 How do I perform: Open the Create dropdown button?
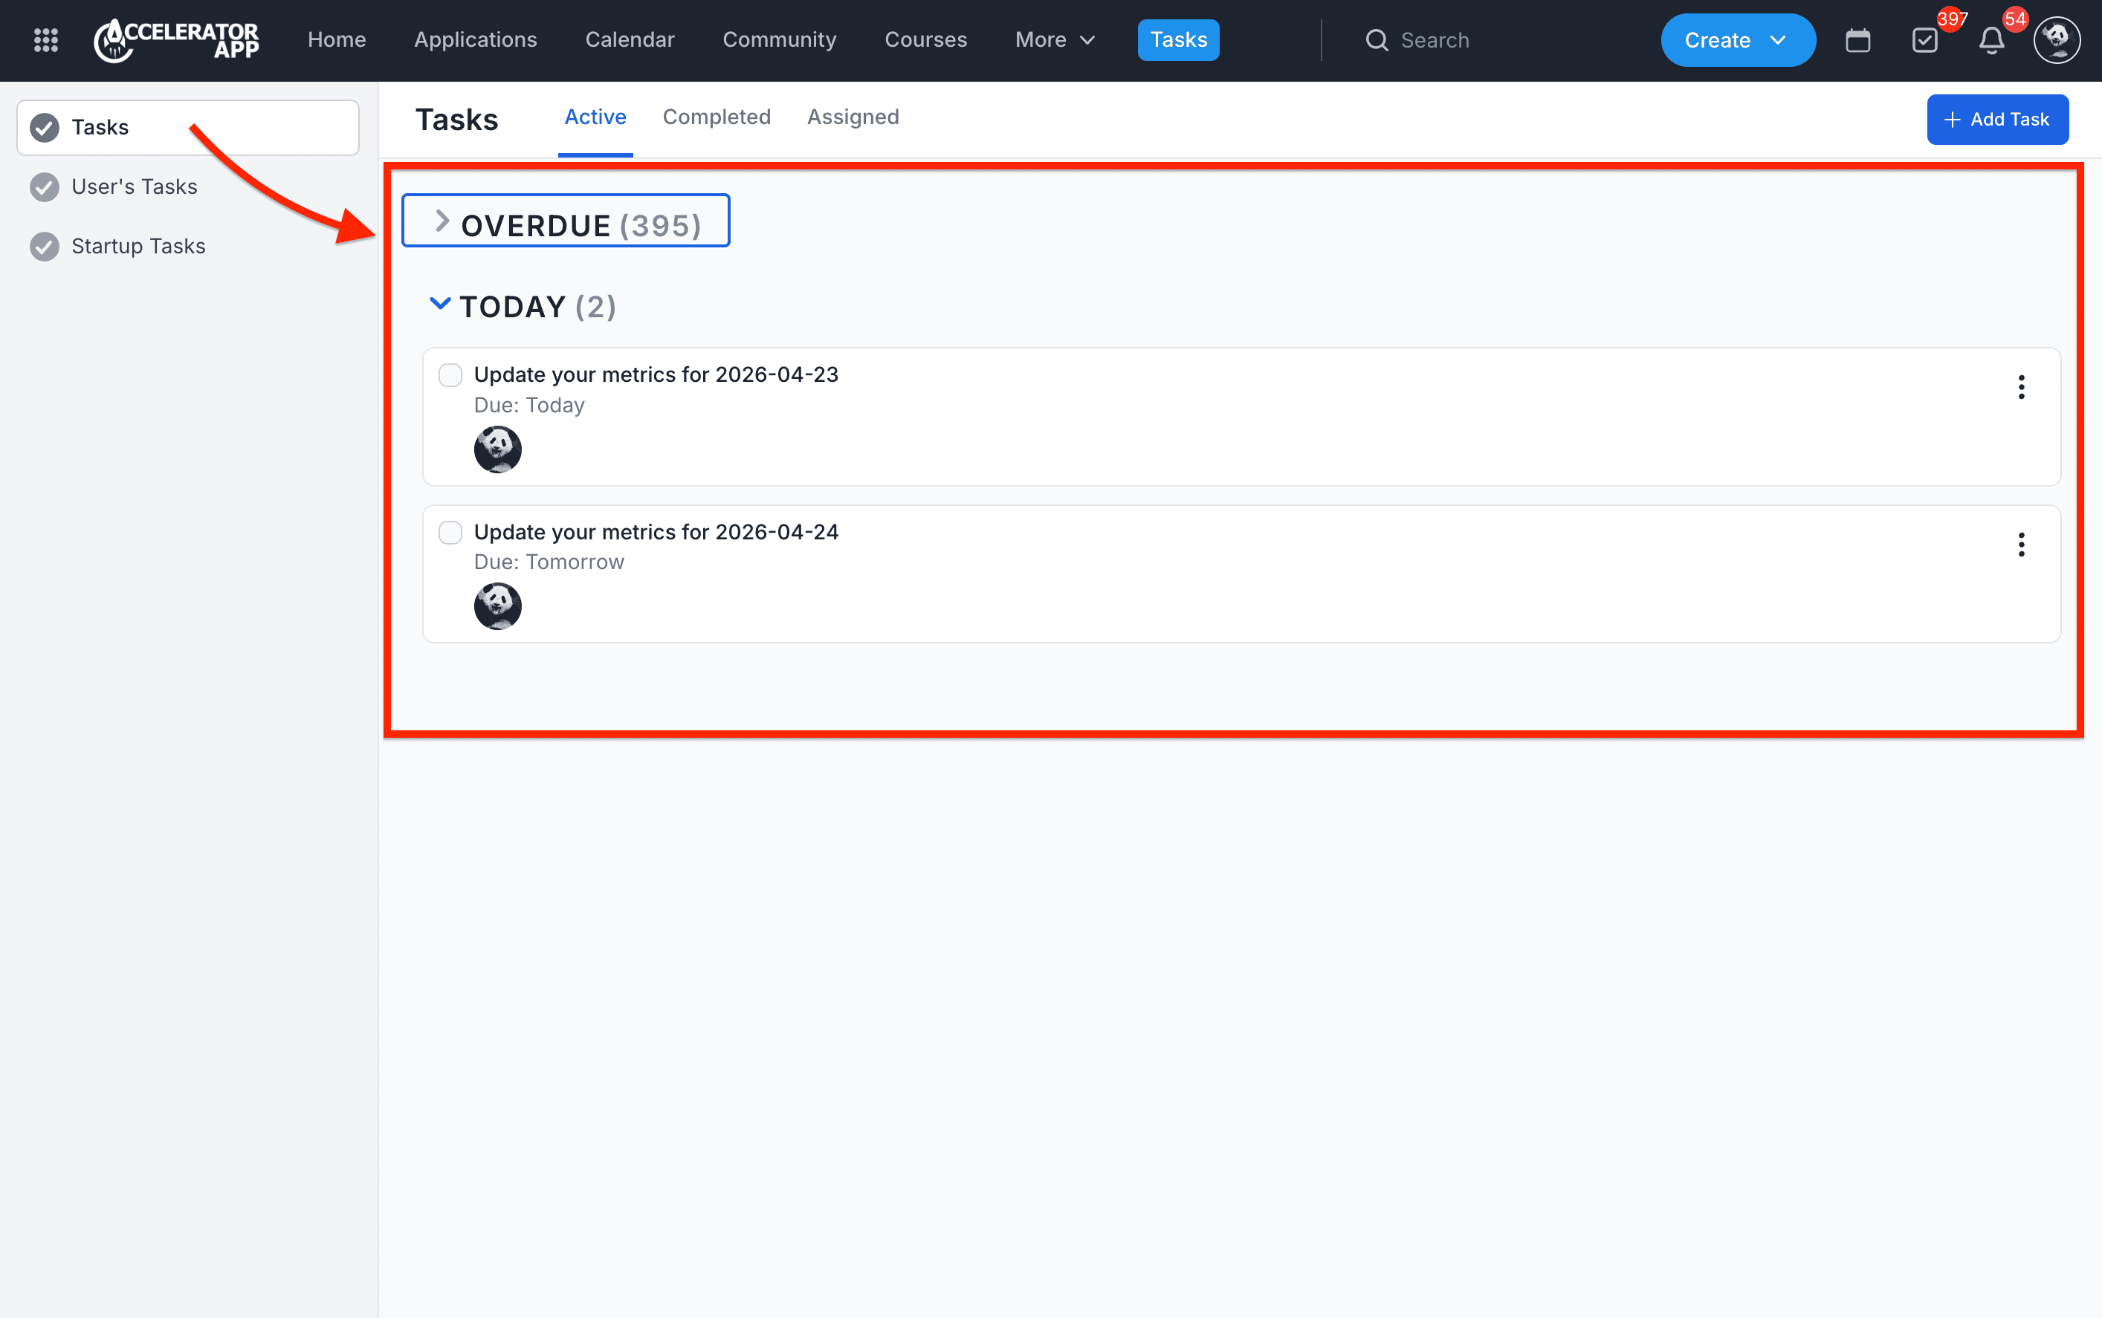(1738, 40)
